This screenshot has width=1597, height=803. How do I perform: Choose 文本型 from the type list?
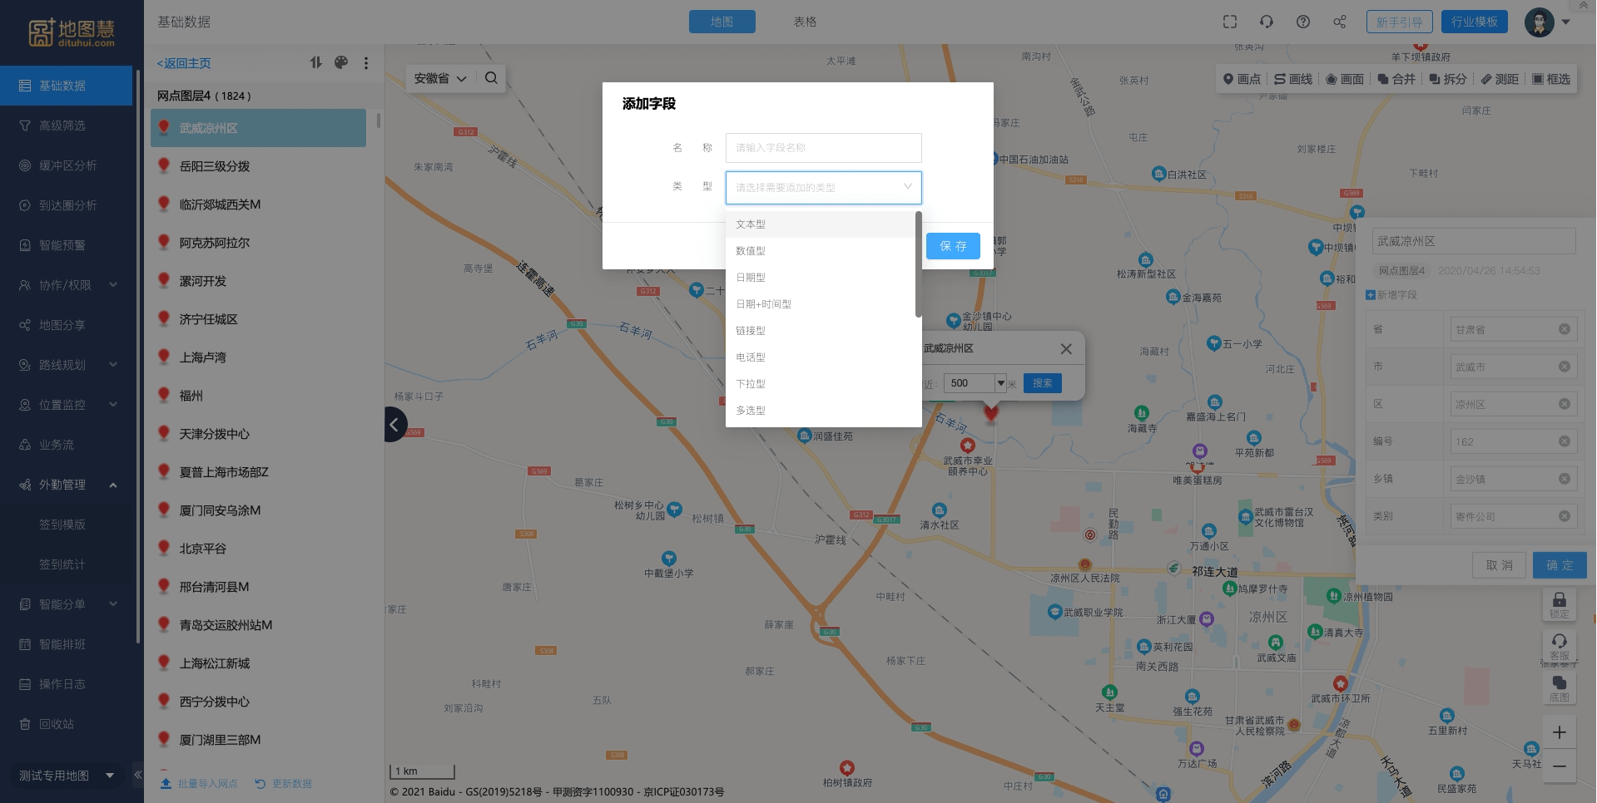click(820, 224)
